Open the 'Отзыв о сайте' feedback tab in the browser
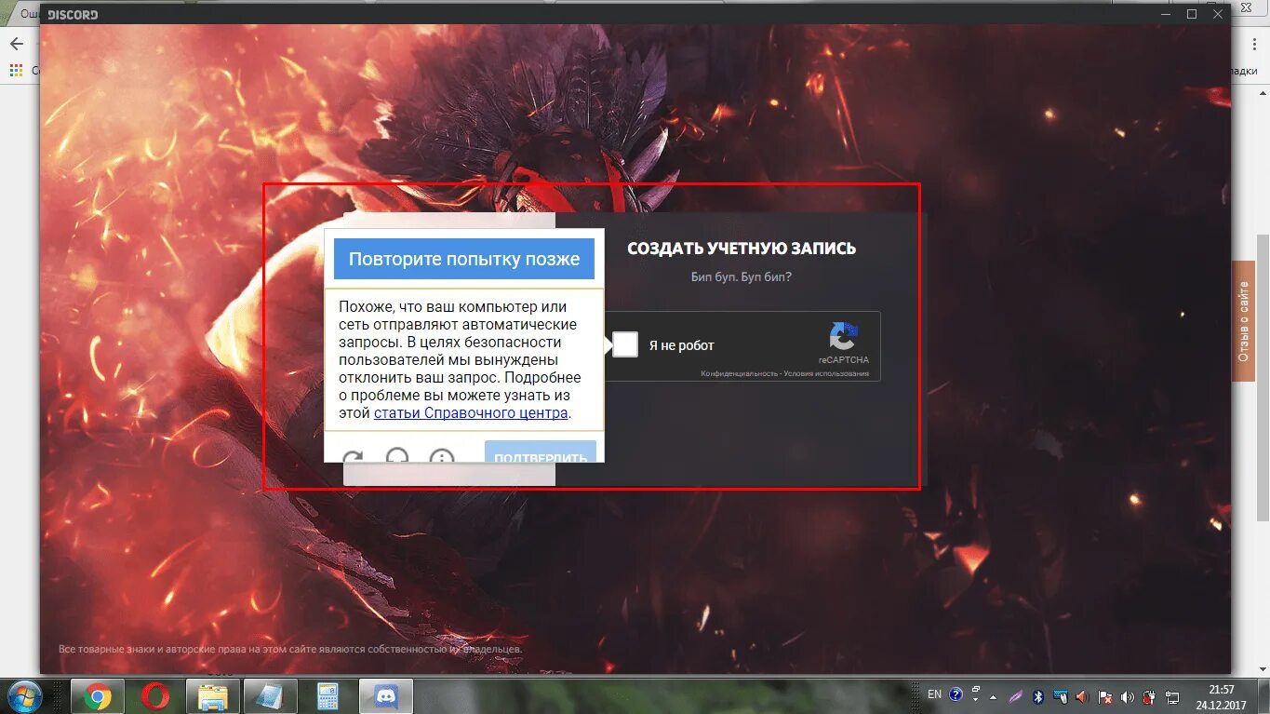 (1243, 321)
